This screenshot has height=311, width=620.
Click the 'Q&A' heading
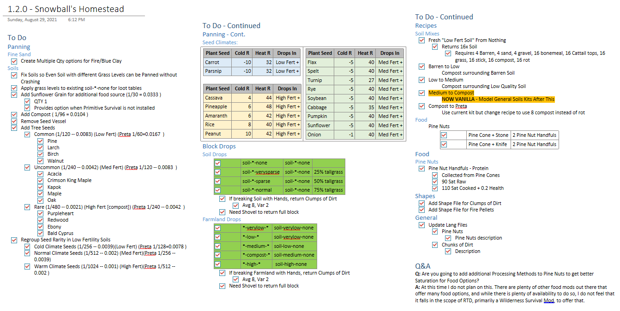(423, 266)
